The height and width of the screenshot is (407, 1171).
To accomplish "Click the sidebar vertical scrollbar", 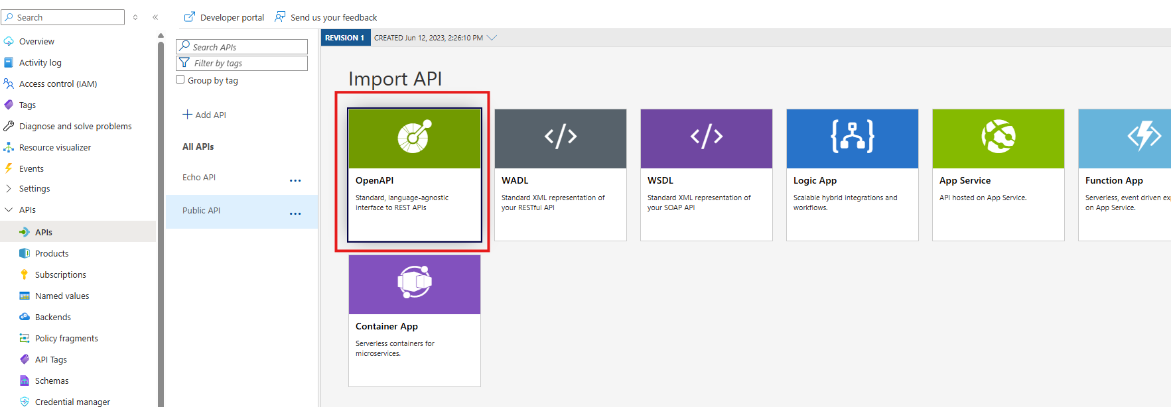I will (161, 199).
